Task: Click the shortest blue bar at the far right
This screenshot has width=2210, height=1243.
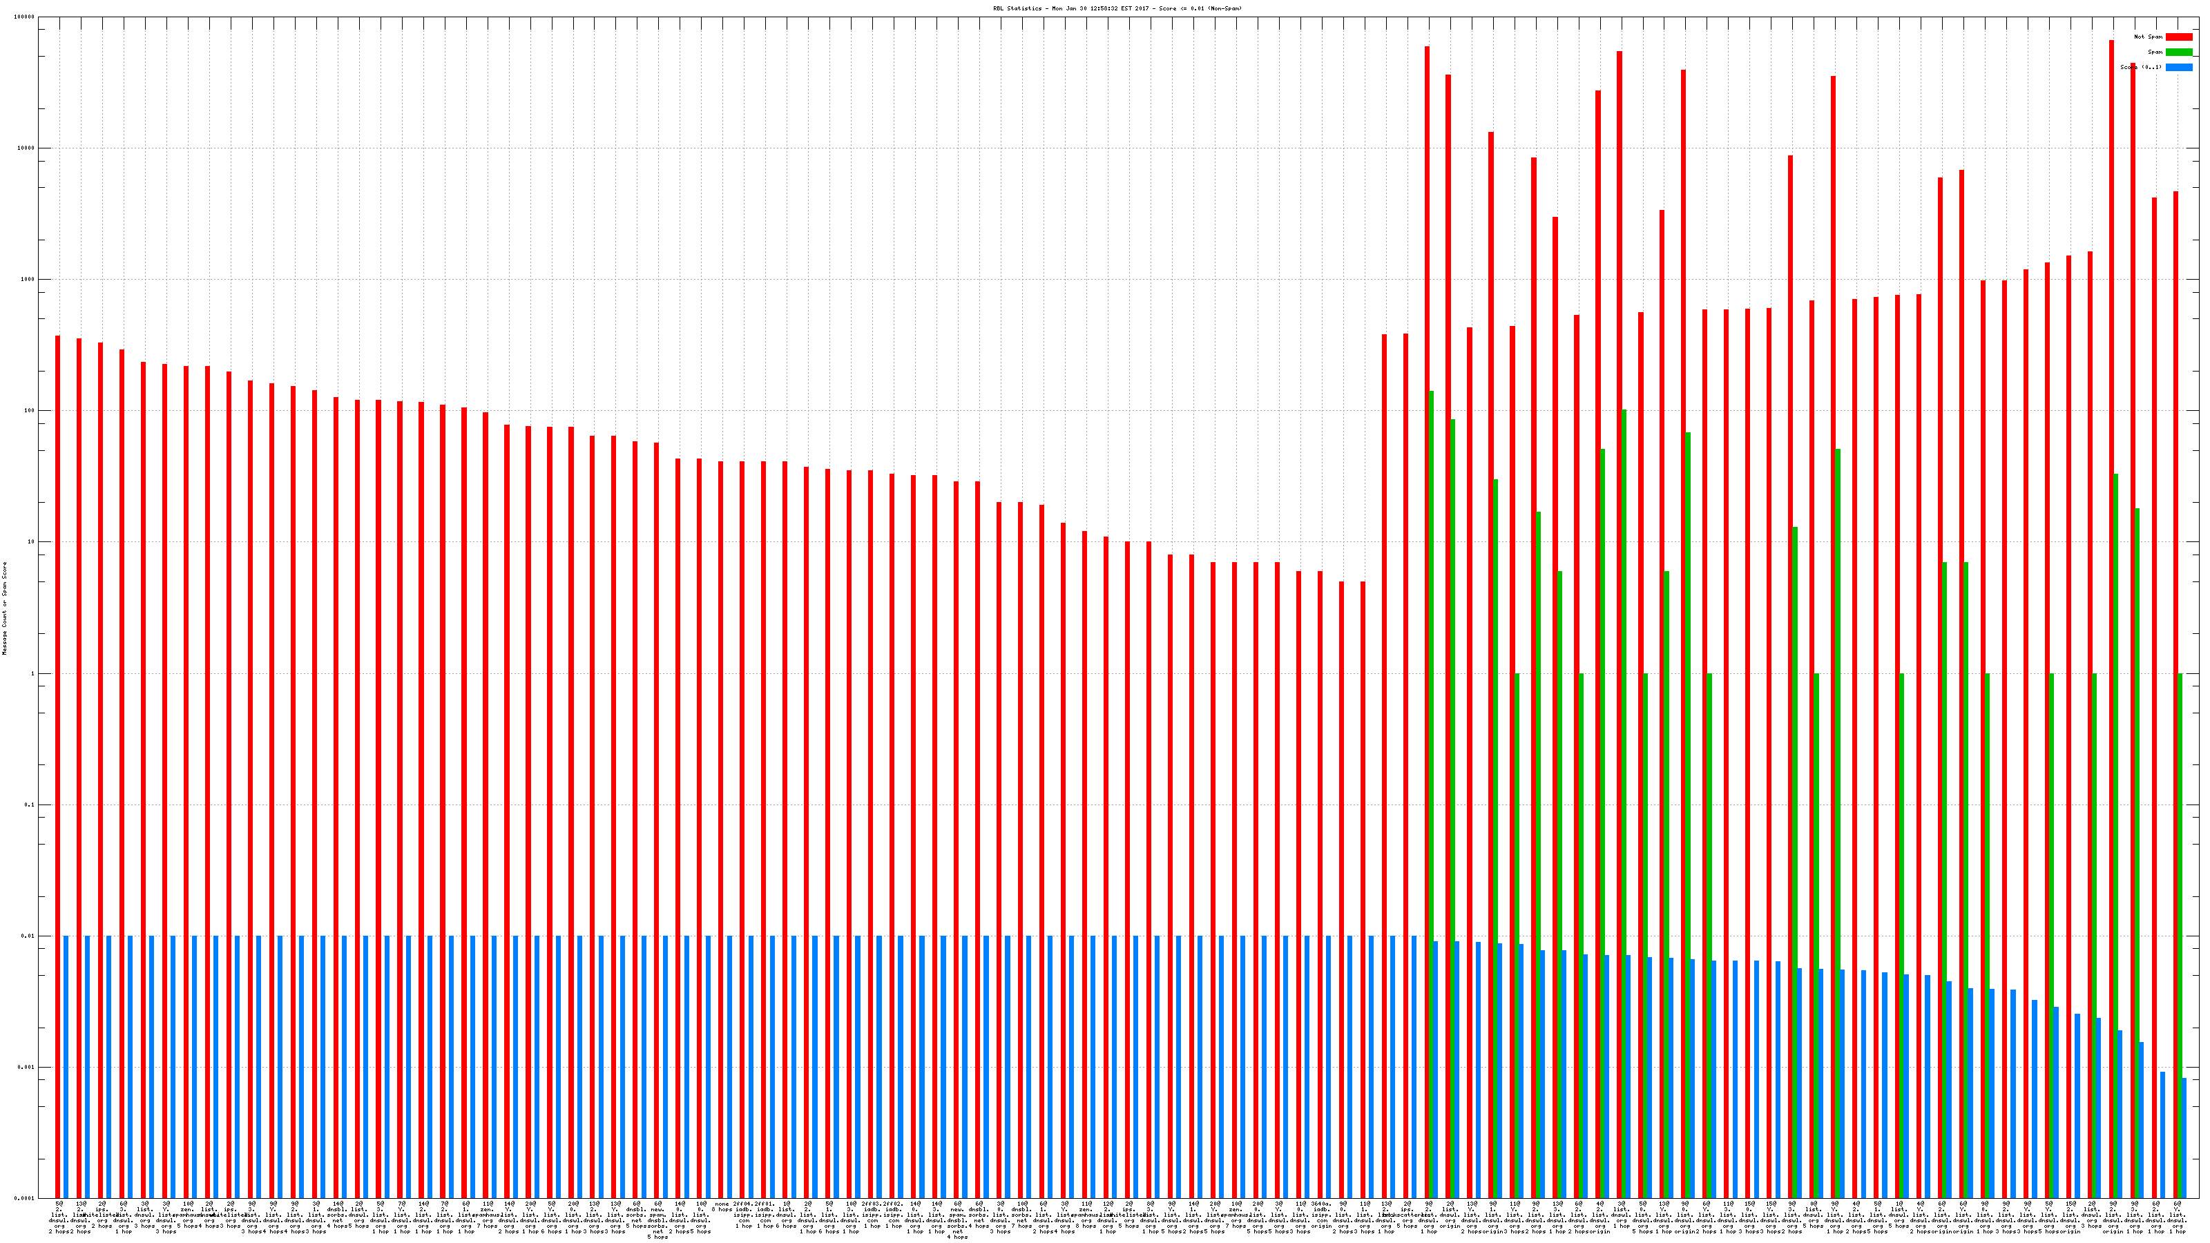Action: tap(2183, 1137)
